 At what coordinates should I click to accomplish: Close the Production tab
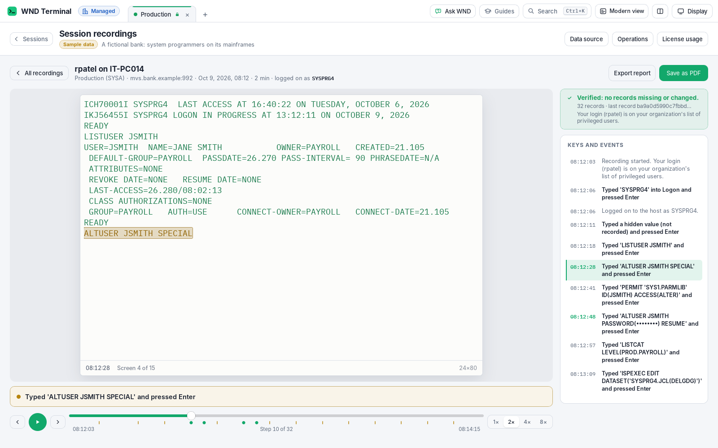(188, 15)
